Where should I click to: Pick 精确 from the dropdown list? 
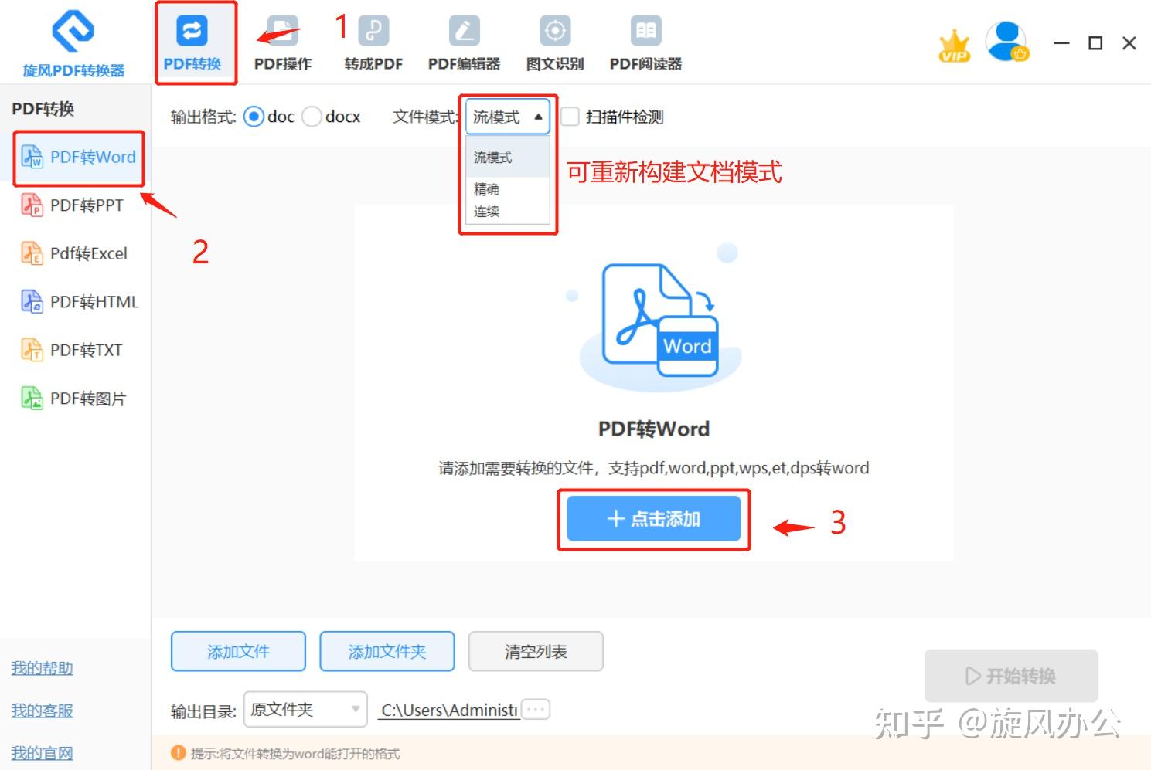(507, 189)
